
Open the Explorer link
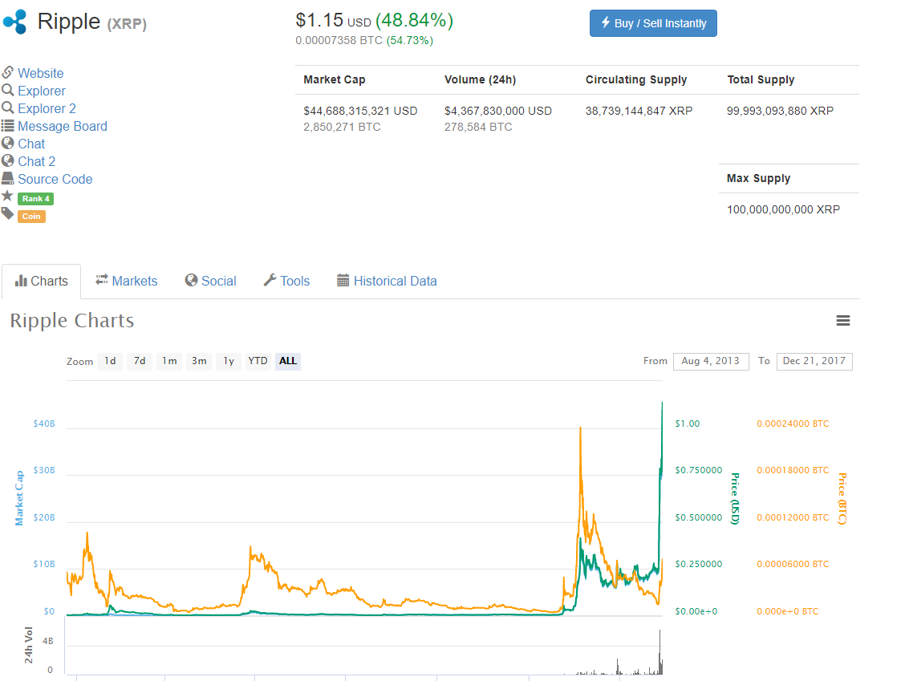42,91
